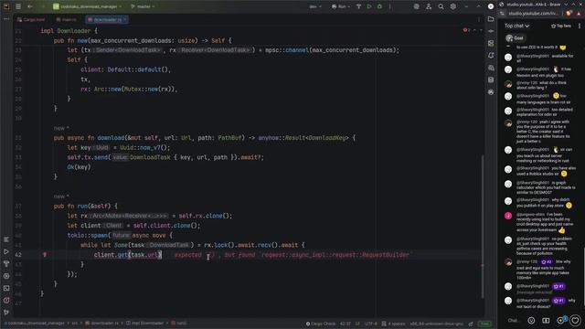
Task: Switch to the Cargo.toml editor tab
Action: 31,19
